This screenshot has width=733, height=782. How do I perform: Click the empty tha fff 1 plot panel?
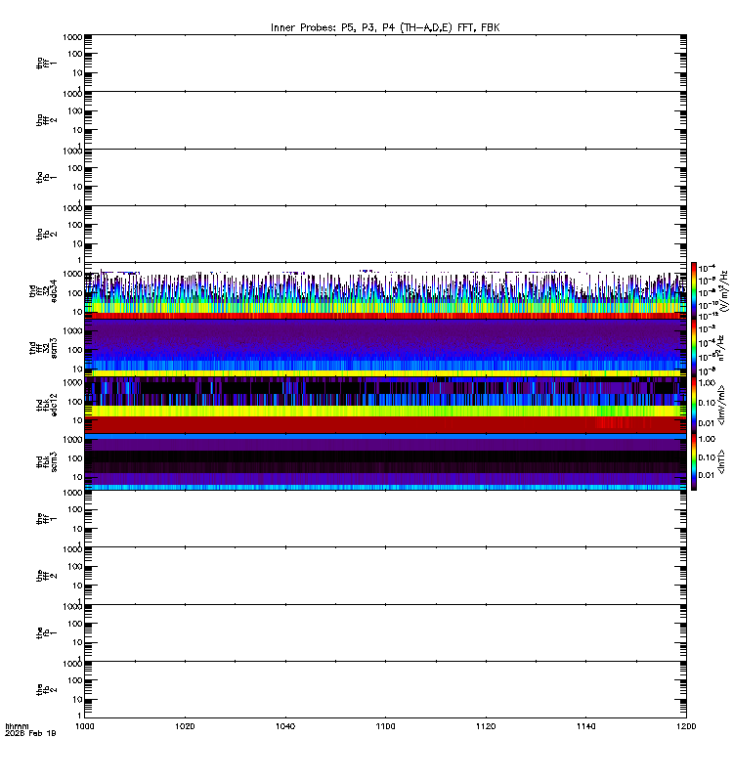pos(385,64)
